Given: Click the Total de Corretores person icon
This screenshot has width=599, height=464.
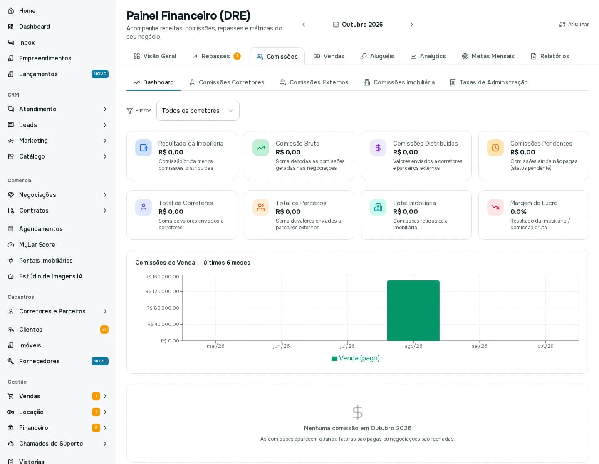Looking at the screenshot, I should 144,207.
